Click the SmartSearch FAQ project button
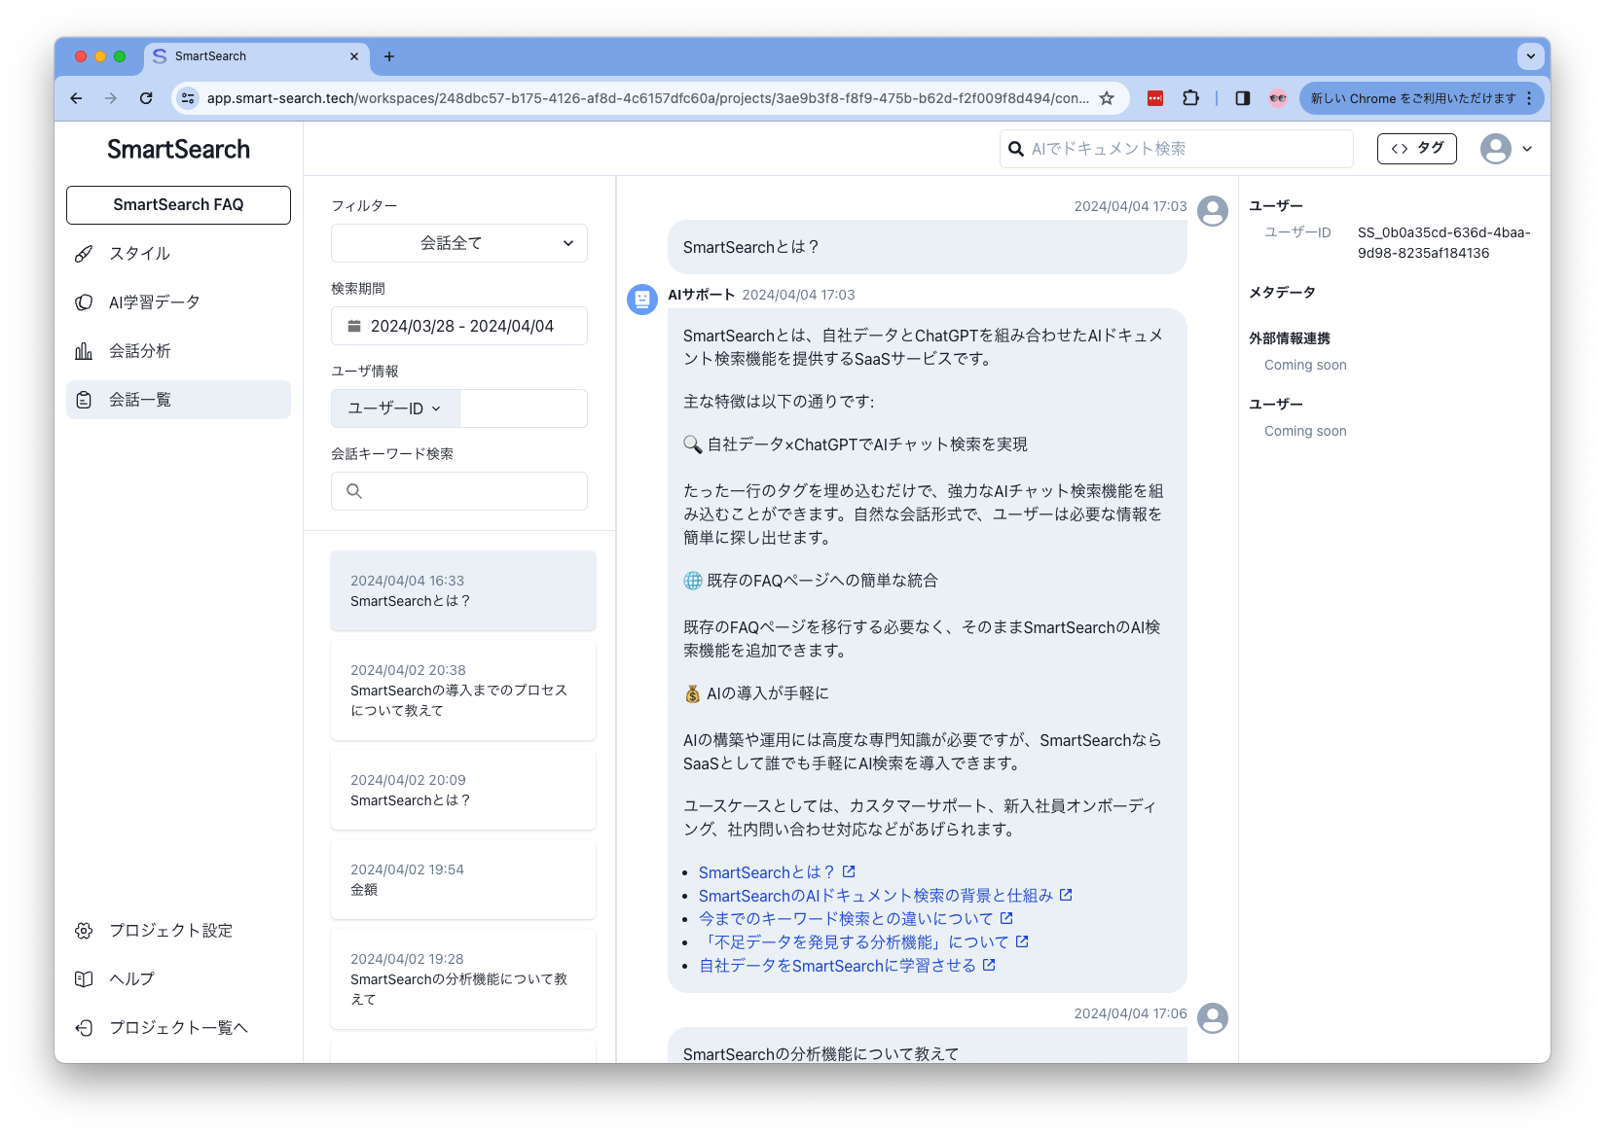Screen dimensions: 1605x1135 (x=178, y=205)
